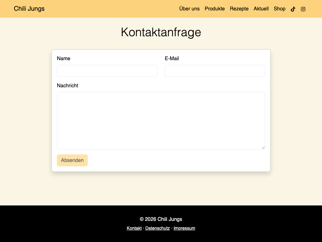Open the TikTok icon link
This screenshot has width=322, height=242.
[293, 9]
